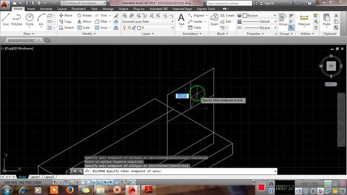Open Firefox from the taskbar

click(x=69, y=190)
